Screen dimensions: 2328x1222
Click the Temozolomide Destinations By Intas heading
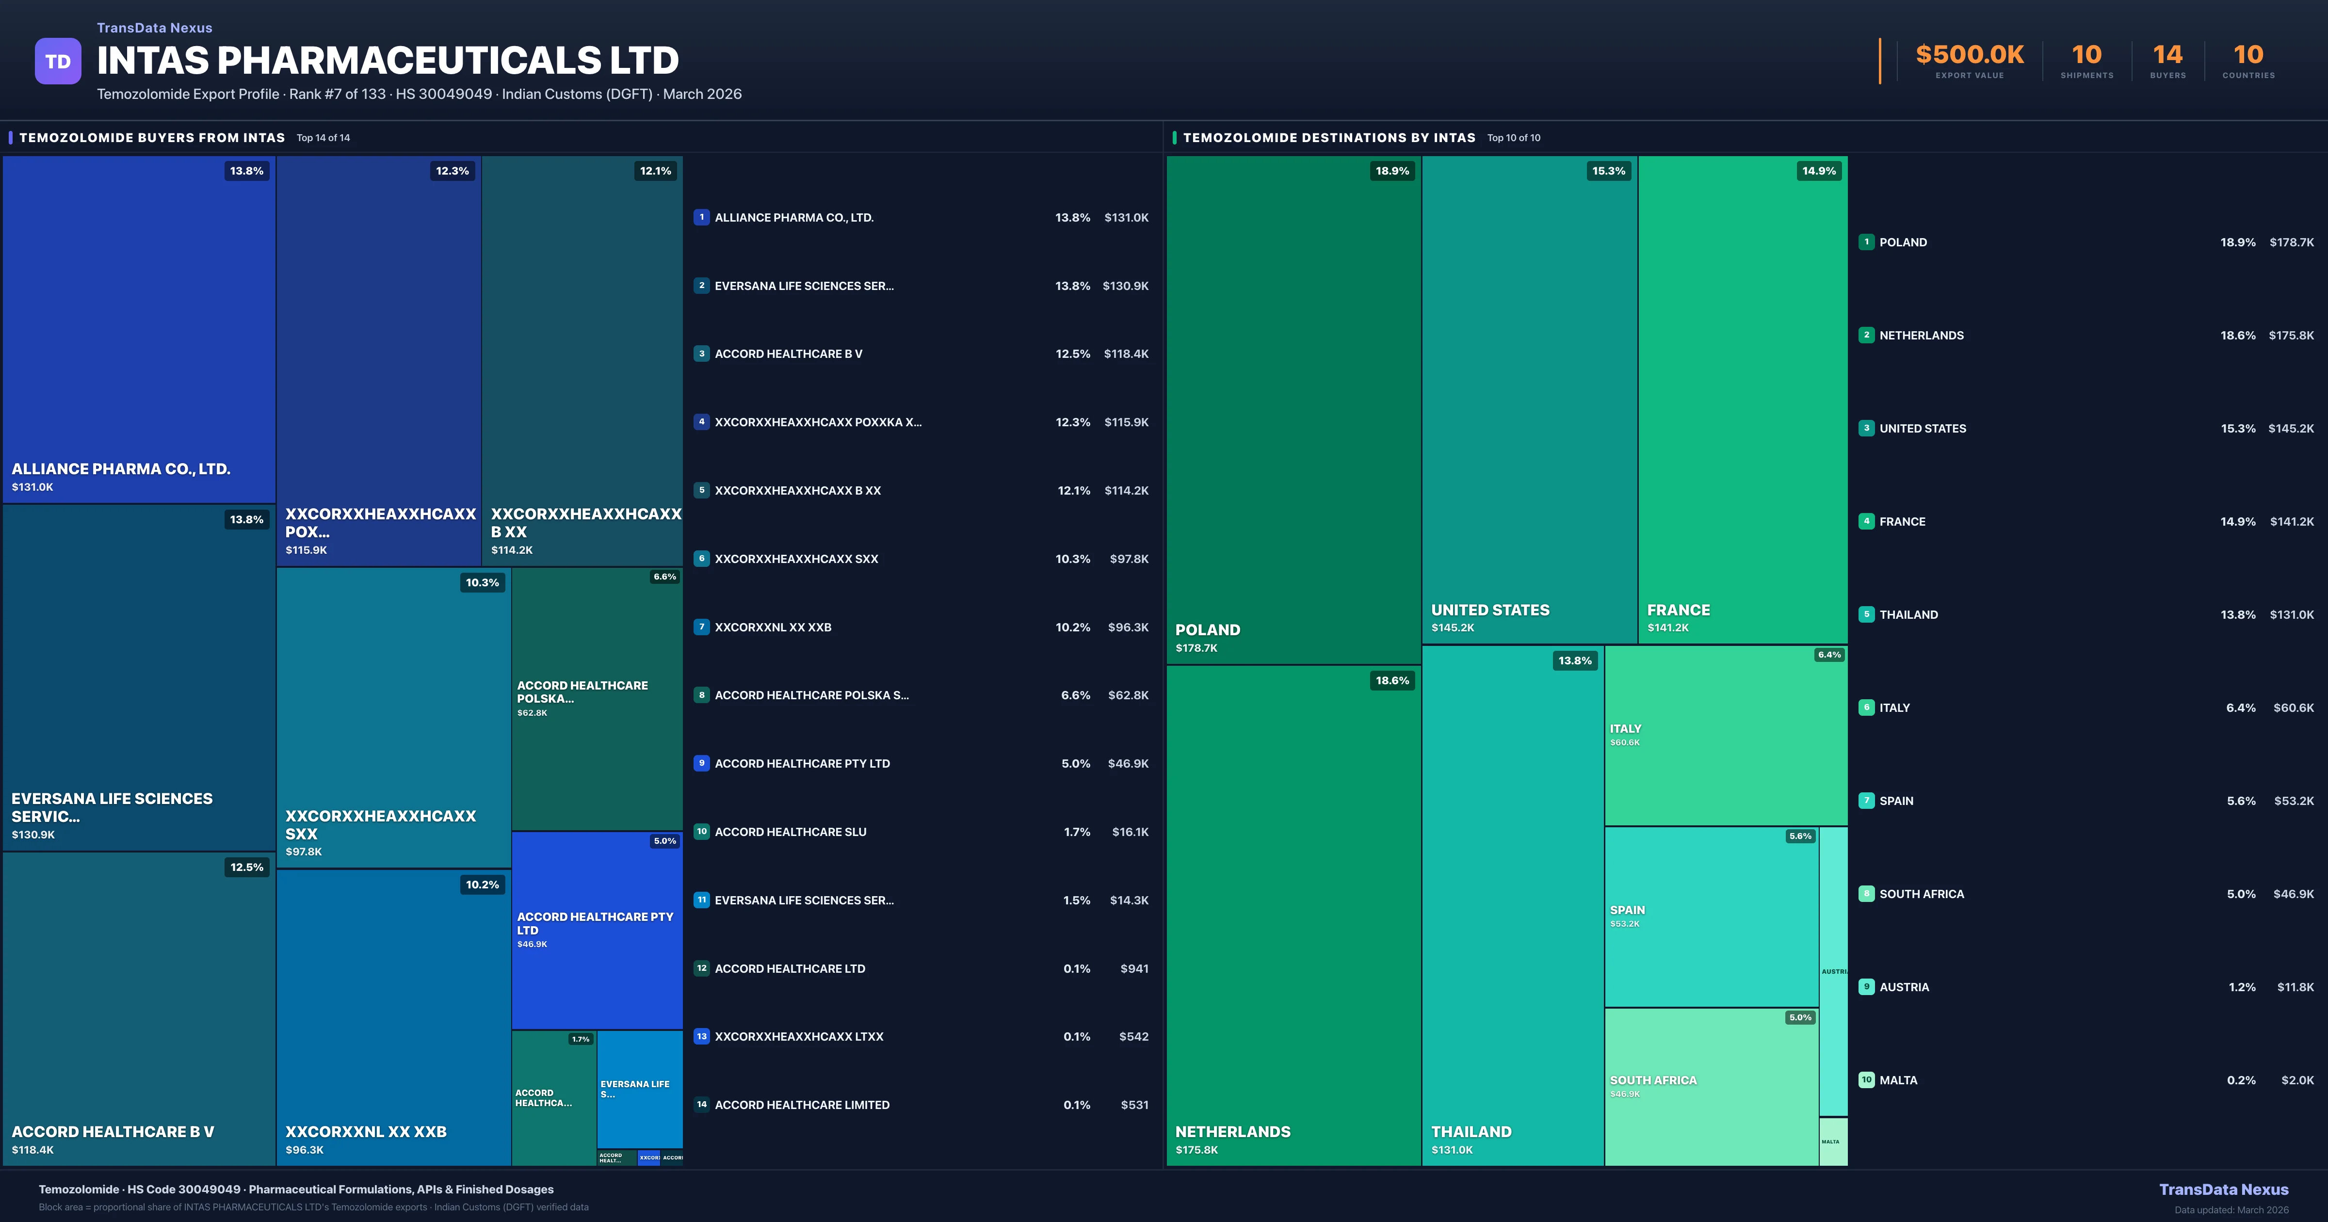click(x=1328, y=137)
